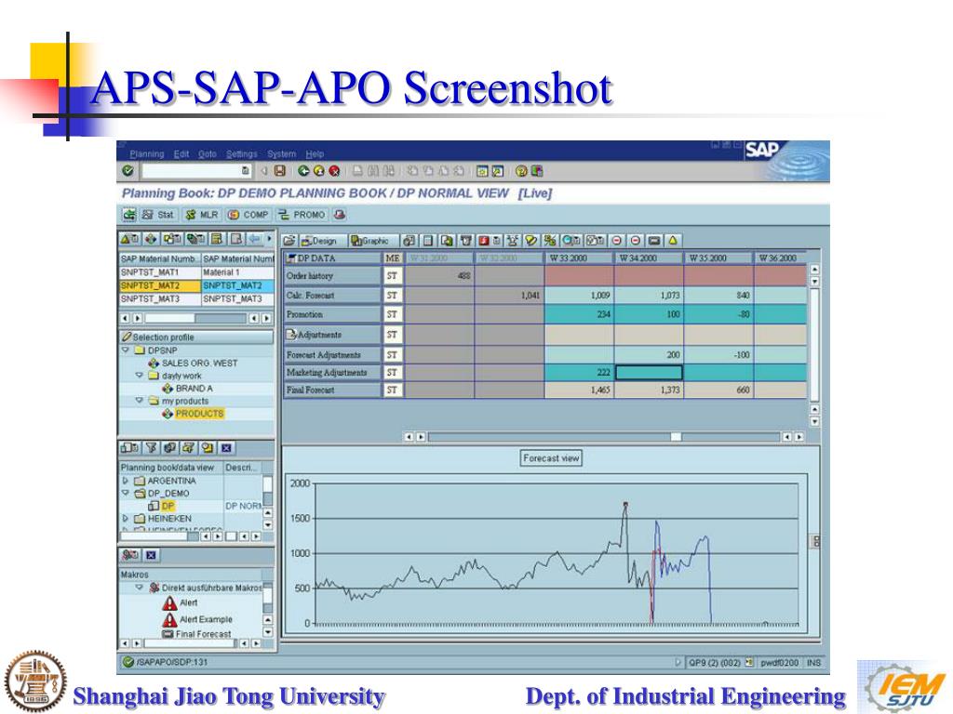The height and width of the screenshot is (714, 953).
Task: Click the yellow Exit icon
Action: tap(318, 171)
